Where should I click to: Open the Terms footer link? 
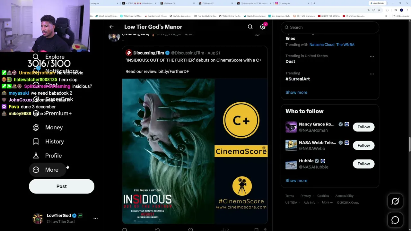[290, 196]
